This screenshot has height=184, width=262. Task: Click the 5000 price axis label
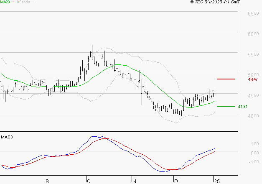(253, 75)
